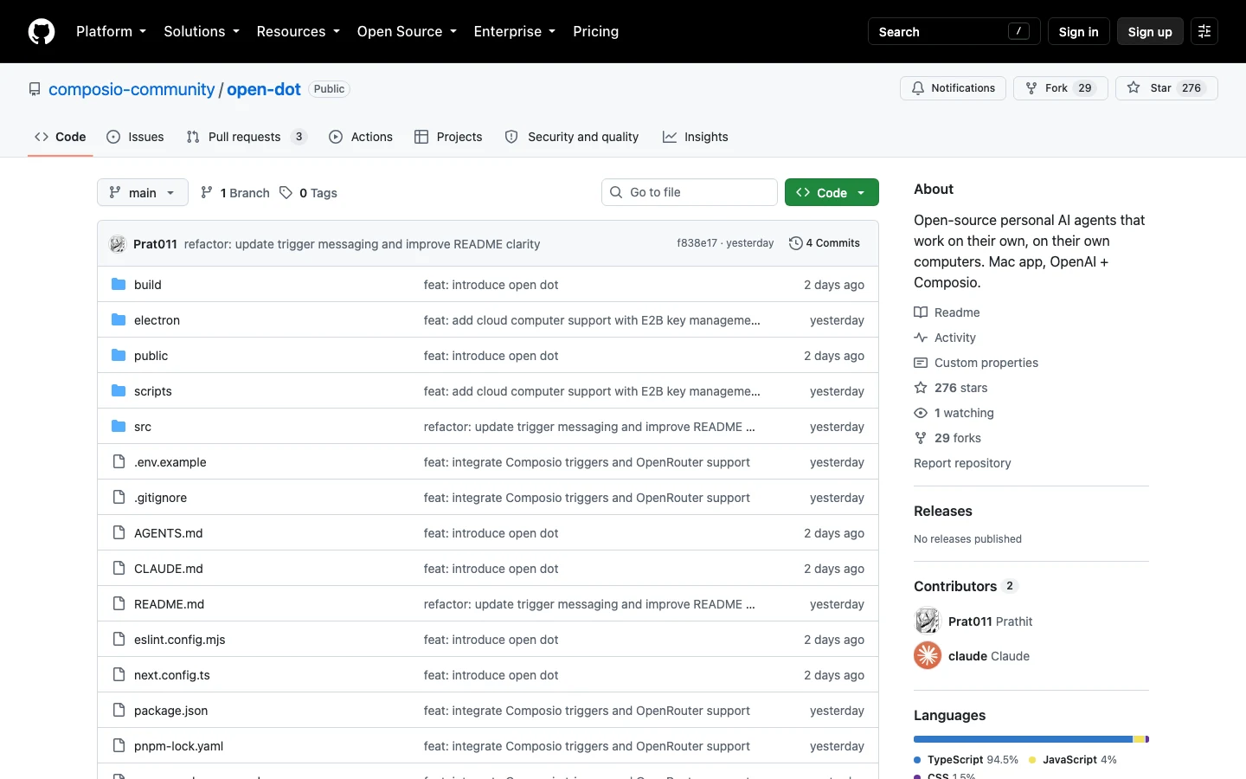
Task: Switch to the Actions tab
Action: (361, 137)
